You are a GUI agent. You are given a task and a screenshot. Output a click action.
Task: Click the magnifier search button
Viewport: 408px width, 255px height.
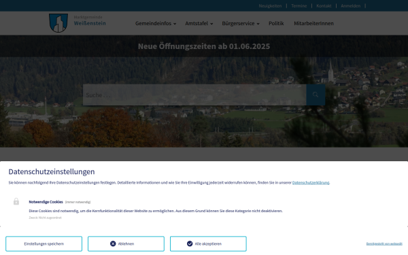pyautogui.click(x=316, y=95)
